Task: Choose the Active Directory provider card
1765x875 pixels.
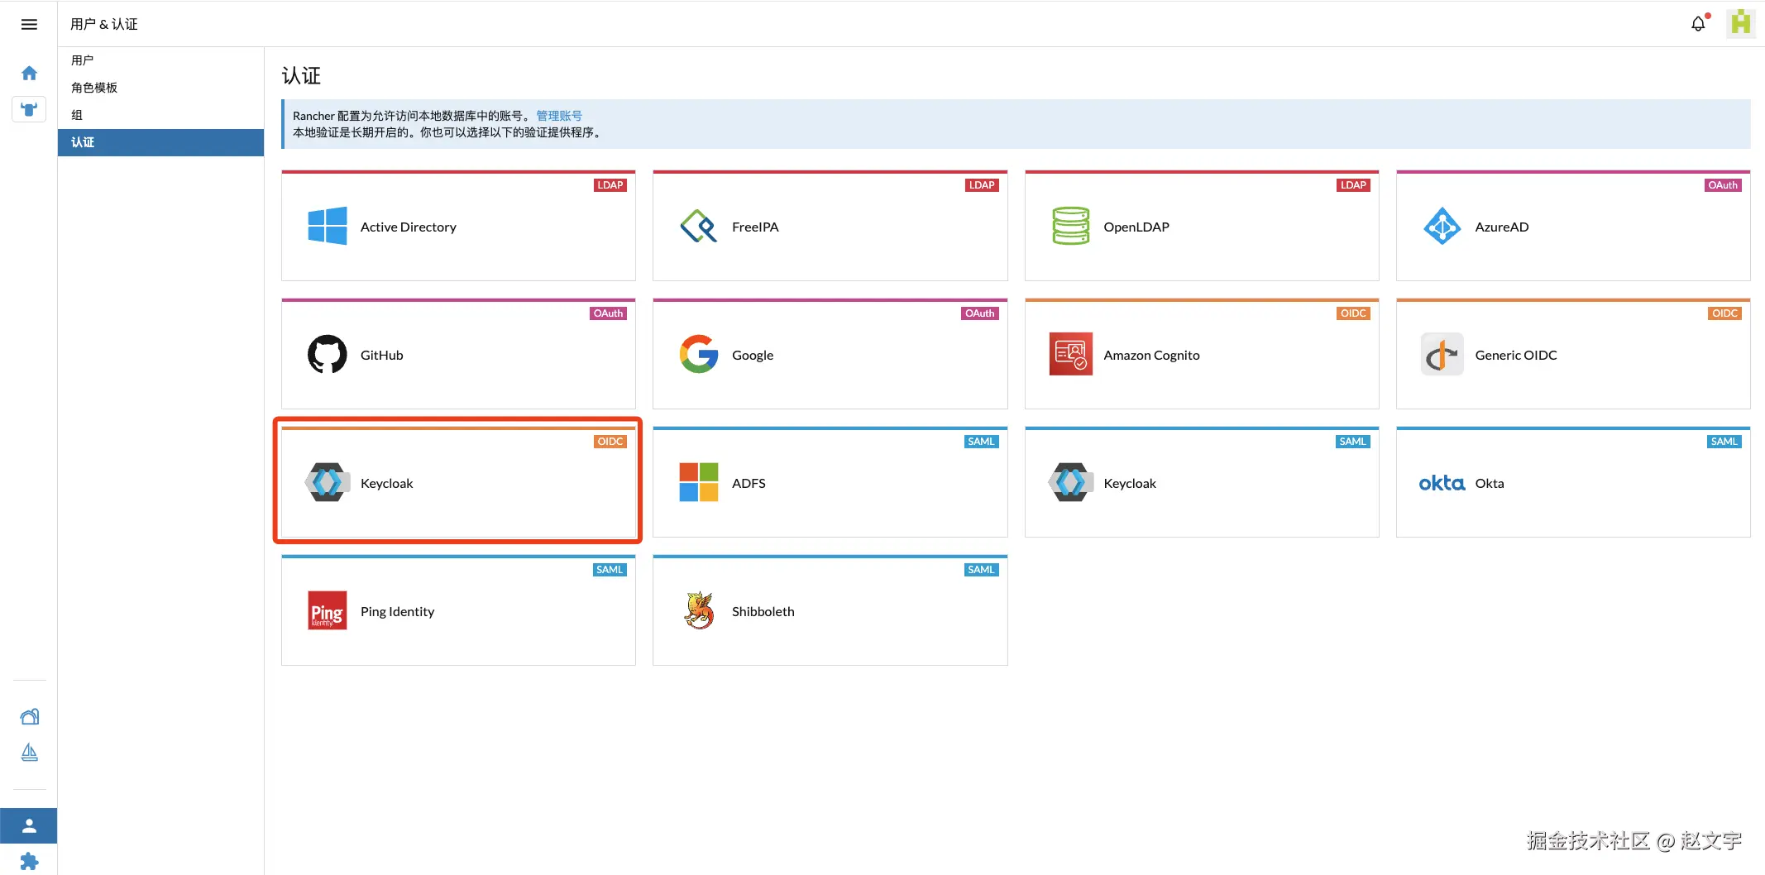Action: 458,226
